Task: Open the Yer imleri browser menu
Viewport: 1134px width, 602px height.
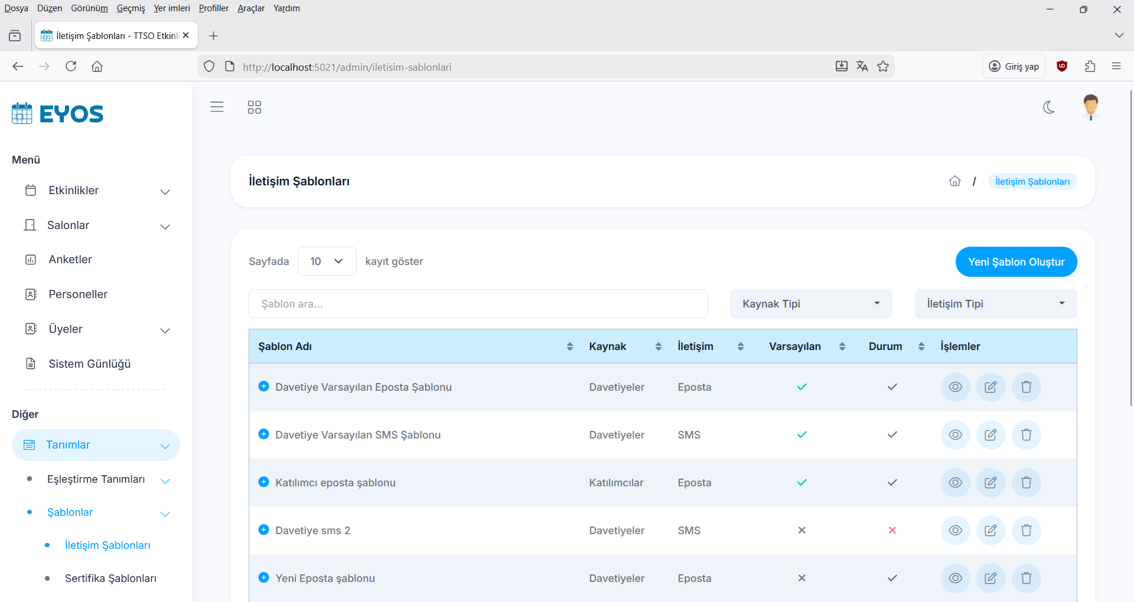Action: pos(171,8)
